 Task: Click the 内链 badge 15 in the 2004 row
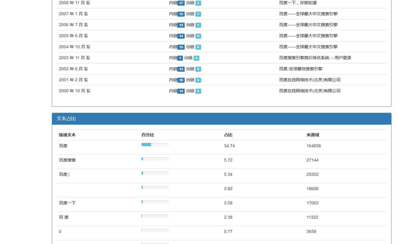(181, 47)
